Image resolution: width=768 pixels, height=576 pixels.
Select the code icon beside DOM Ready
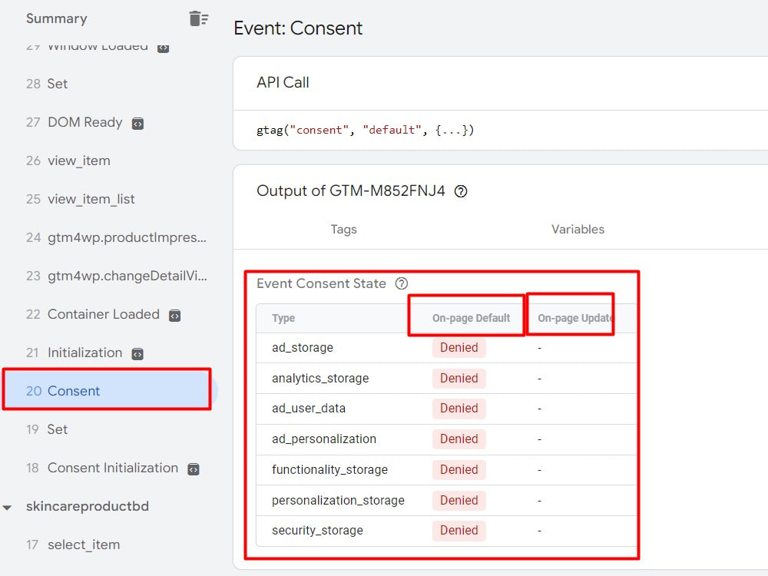pyautogui.click(x=139, y=122)
